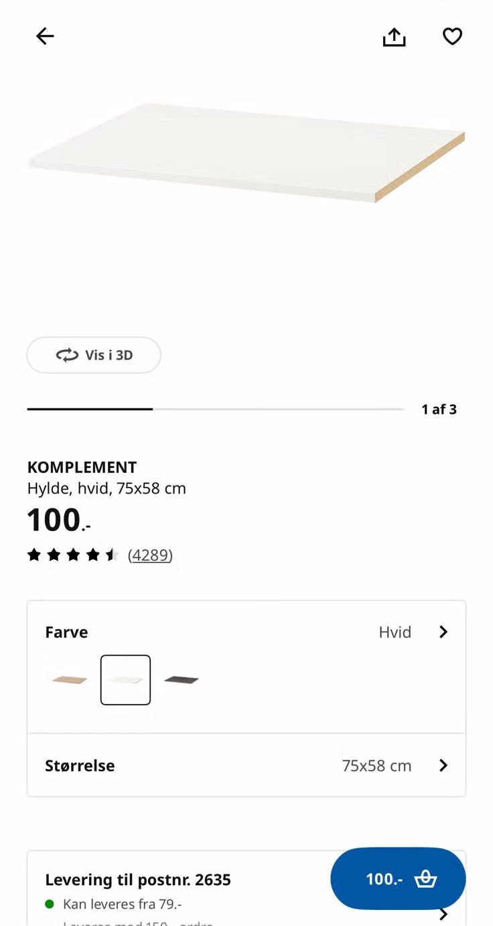Image resolution: width=493 pixels, height=926 pixels.
Task: Tap the share icon
Action: coord(394,37)
